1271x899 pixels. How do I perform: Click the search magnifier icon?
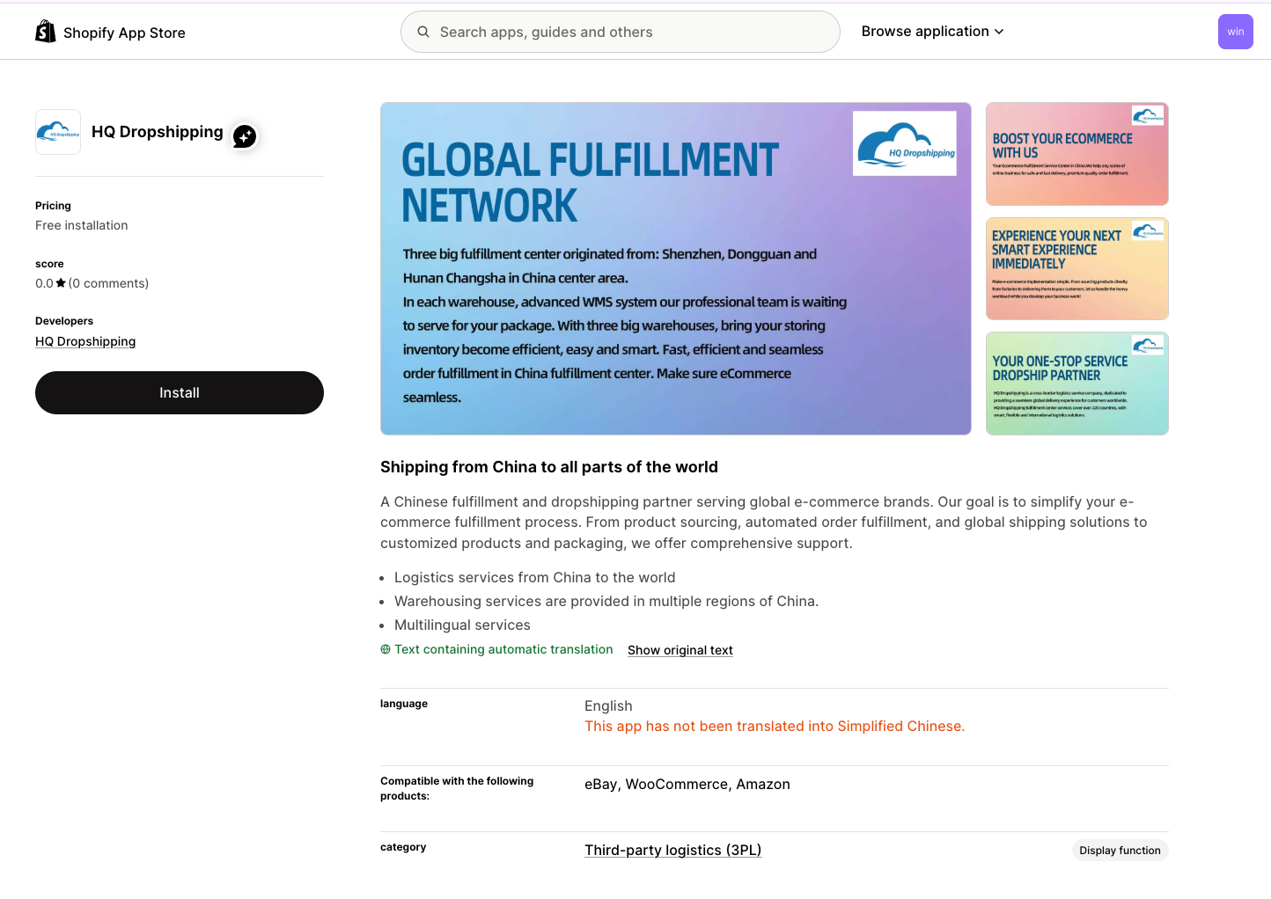click(x=423, y=31)
